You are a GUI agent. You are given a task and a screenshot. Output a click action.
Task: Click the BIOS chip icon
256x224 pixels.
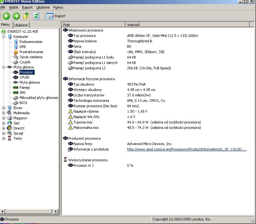[x=16, y=103]
